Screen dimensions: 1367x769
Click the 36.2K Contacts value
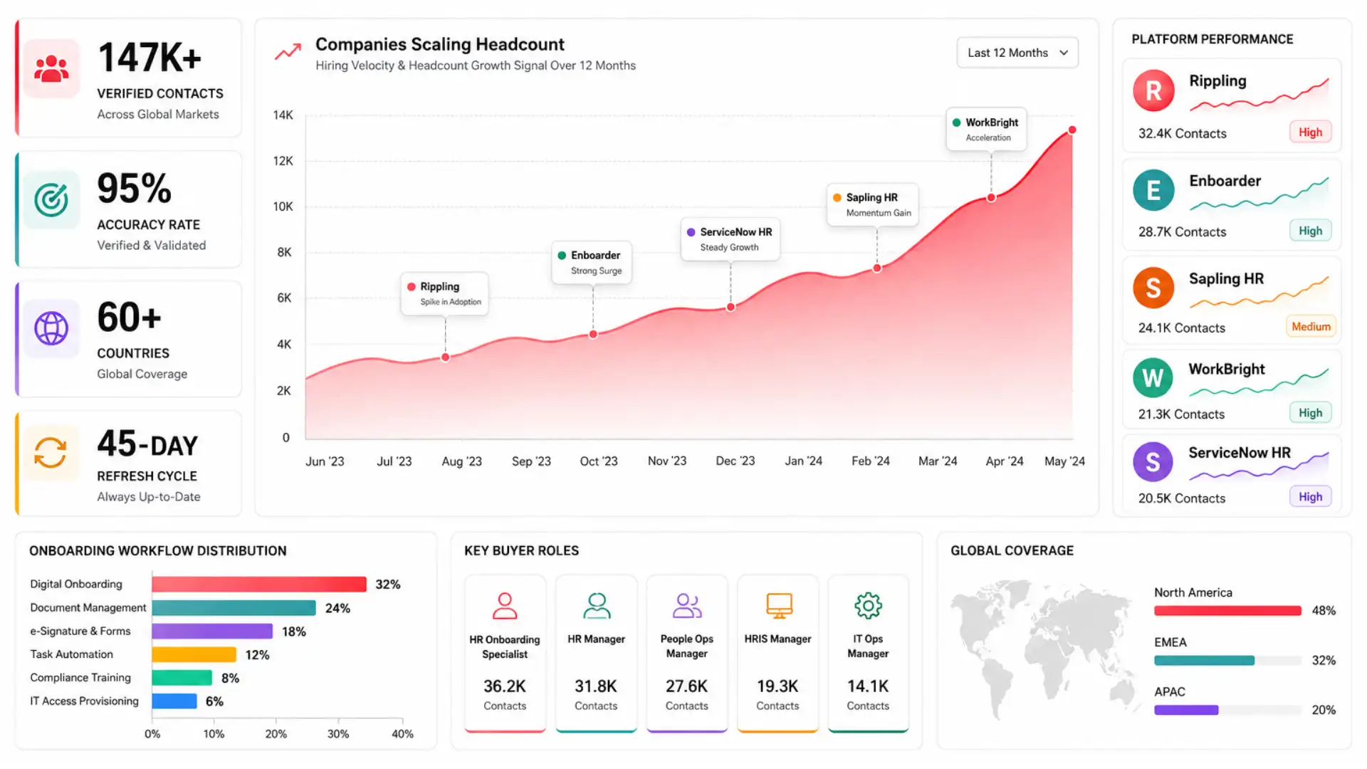[505, 686]
